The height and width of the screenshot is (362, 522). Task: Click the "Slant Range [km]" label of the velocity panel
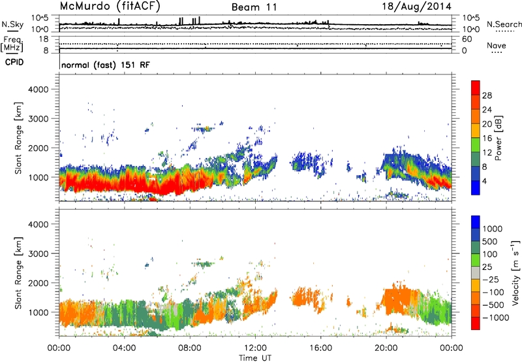coord(18,272)
